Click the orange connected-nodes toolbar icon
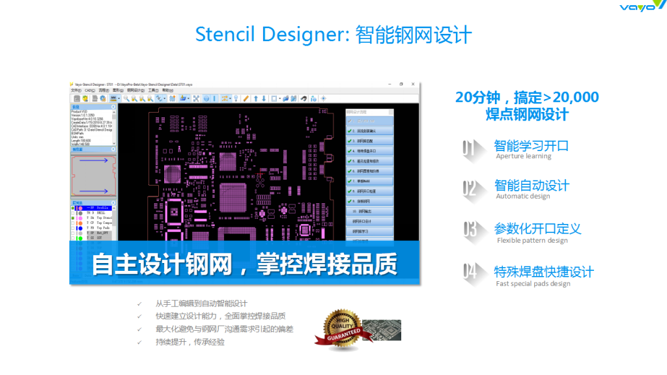 (225, 99)
